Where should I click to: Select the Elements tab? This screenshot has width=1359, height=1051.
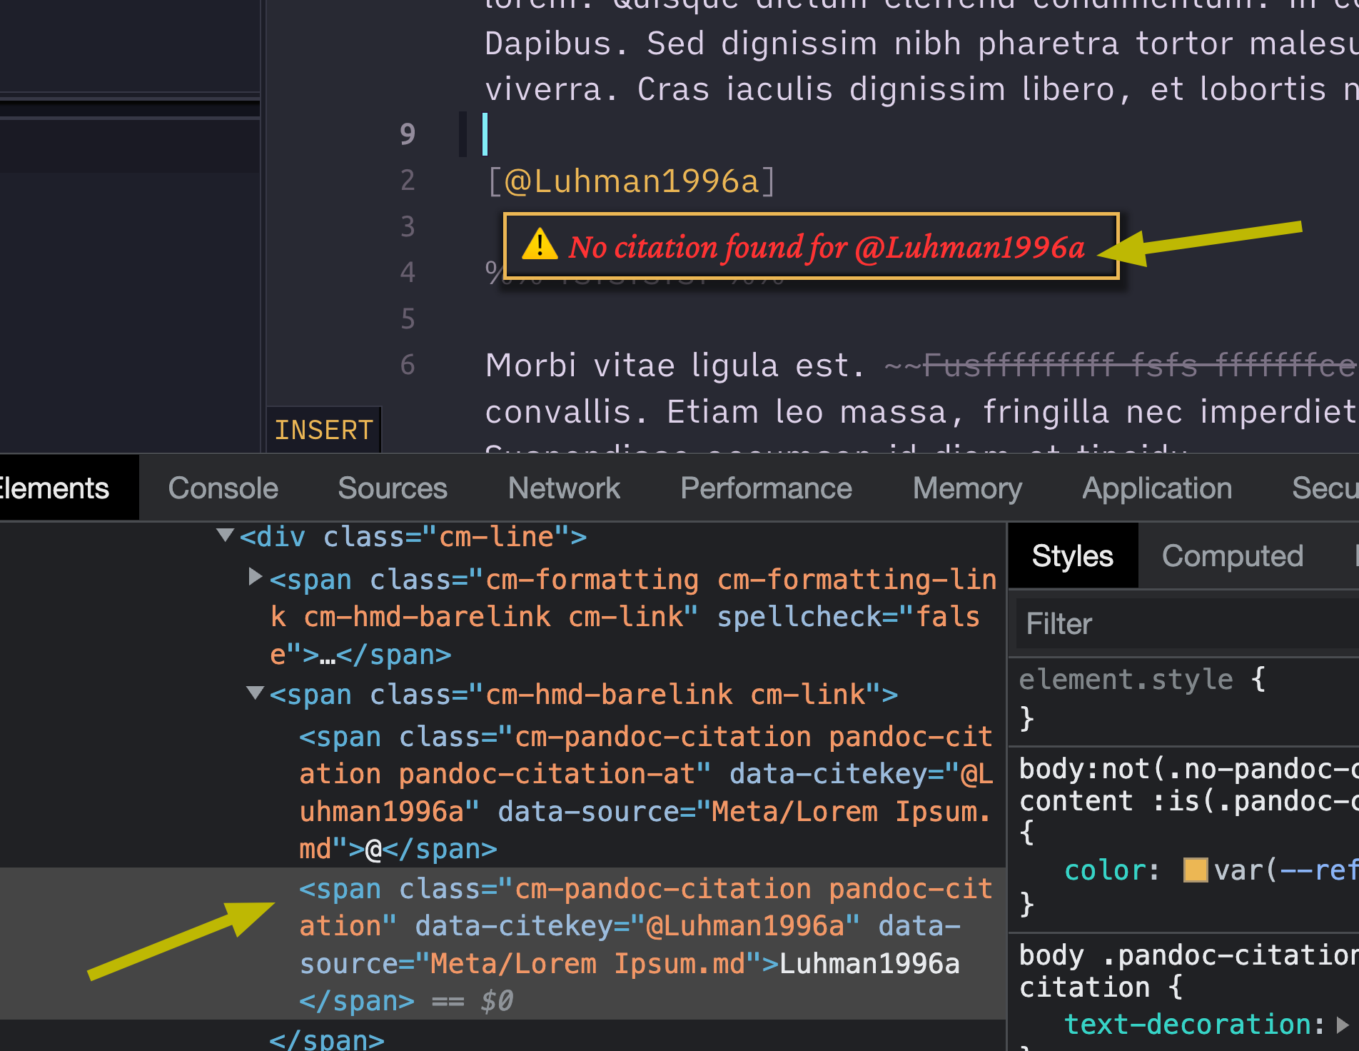point(54,488)
